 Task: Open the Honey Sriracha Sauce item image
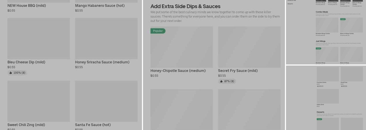click(x=106, y=38)
